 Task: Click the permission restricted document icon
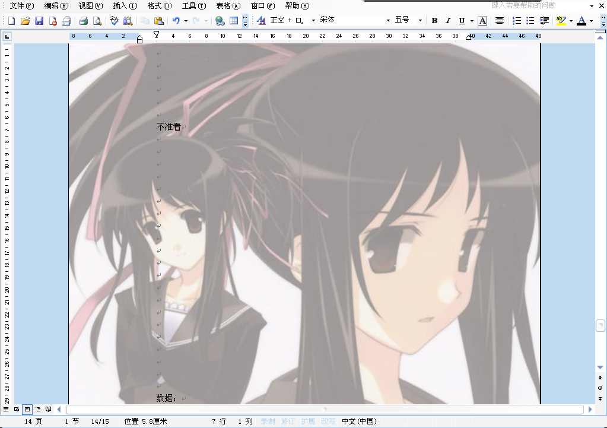(53, 21)
